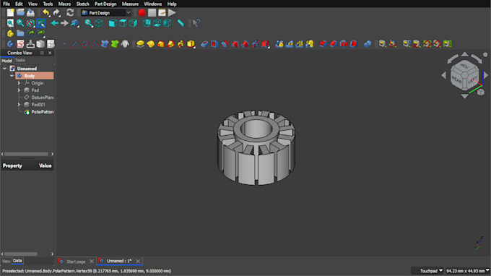Toggle macro recording with the red circle

click(x=142, y=13)
